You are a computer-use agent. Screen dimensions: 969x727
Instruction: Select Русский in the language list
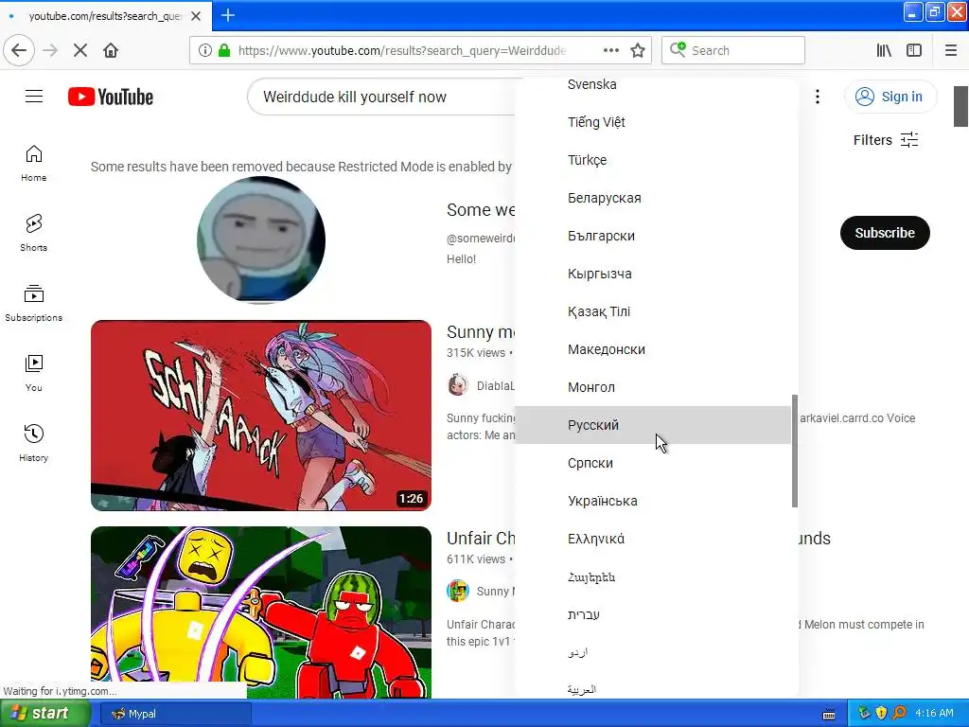point(653,425)
